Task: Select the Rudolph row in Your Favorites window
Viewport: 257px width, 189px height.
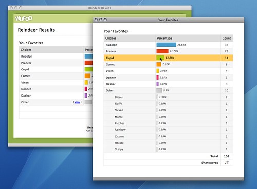Action: (x=169, y=45)
